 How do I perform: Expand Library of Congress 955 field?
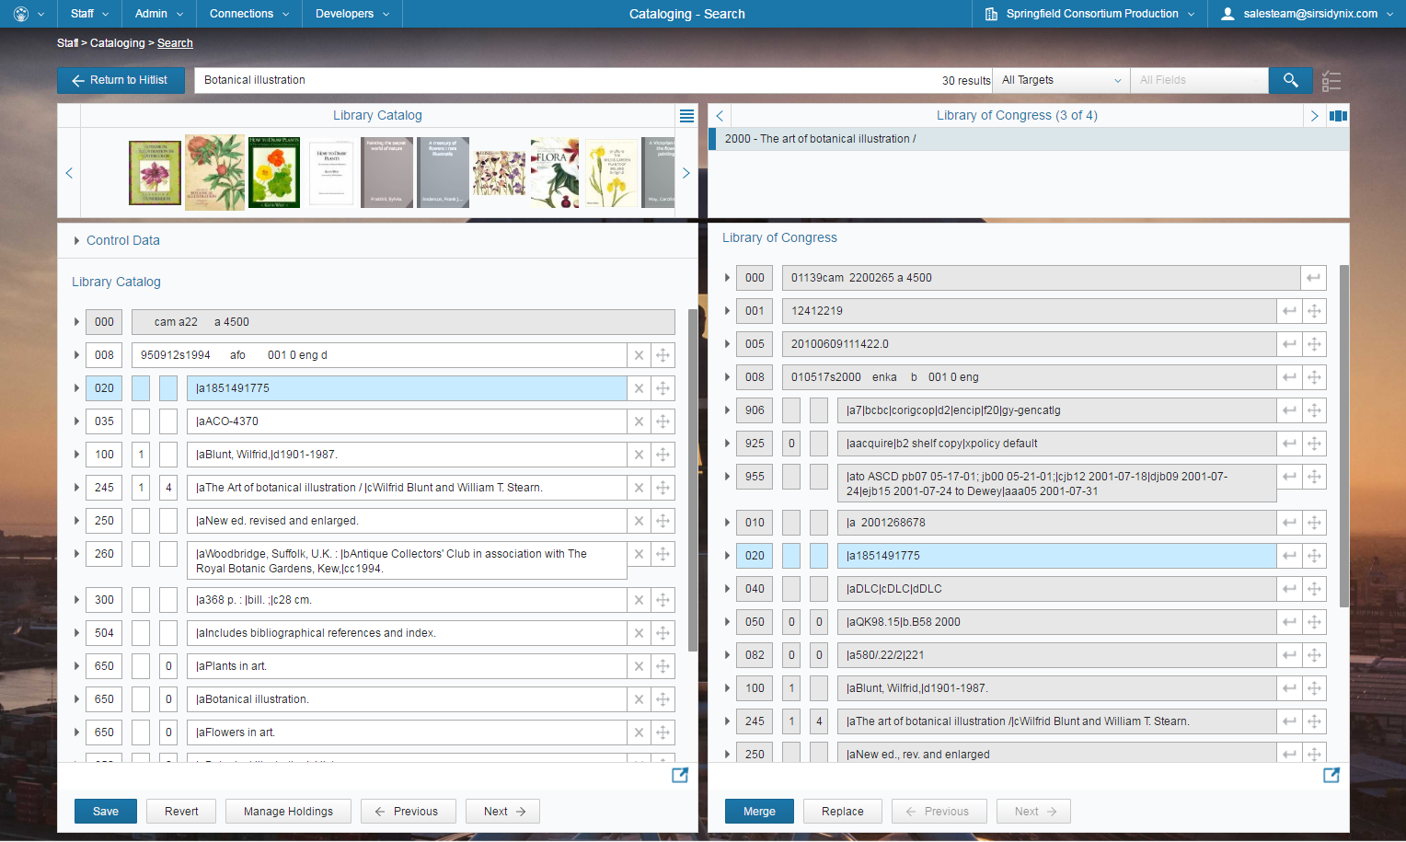click(x=727, y=477)
